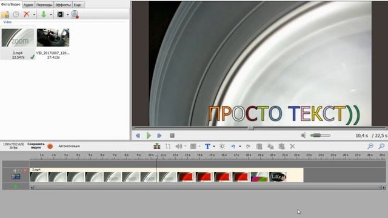Image resolution: width=388 pixels, height=218 pixels.
Task: Click the preview seek bar handle
Action: [250, 128]
